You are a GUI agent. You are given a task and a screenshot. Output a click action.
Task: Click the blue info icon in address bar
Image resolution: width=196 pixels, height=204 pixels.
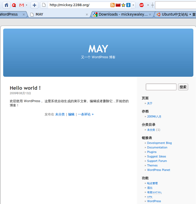tap(128, 5)
